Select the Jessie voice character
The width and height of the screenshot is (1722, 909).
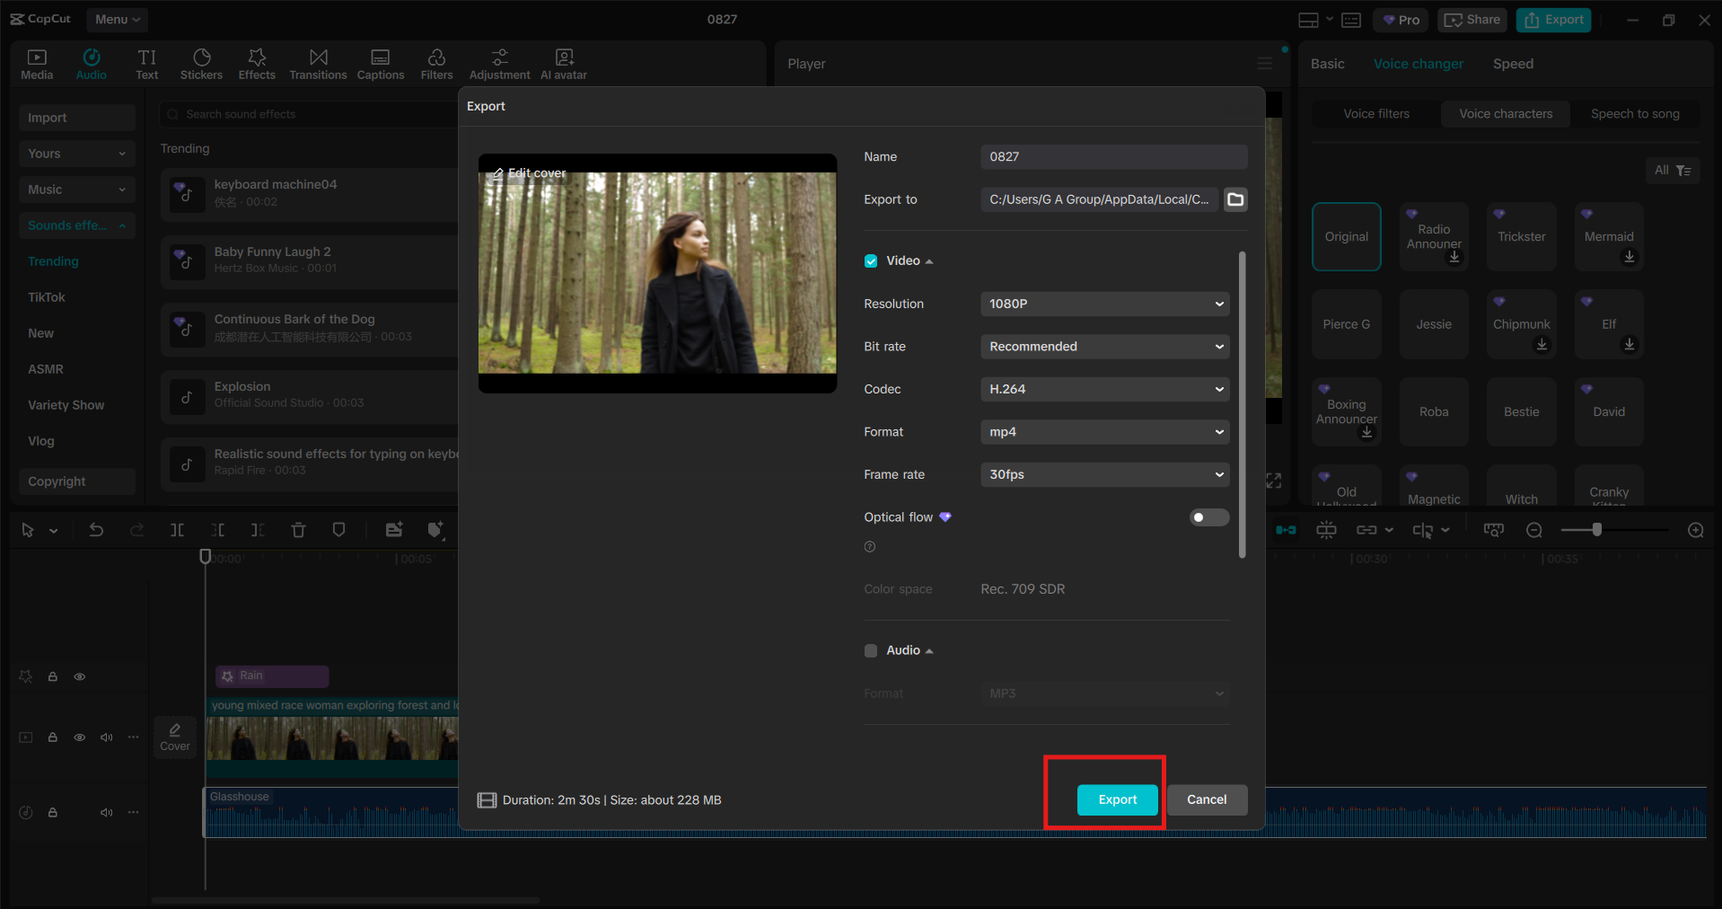pos(1434,324)
